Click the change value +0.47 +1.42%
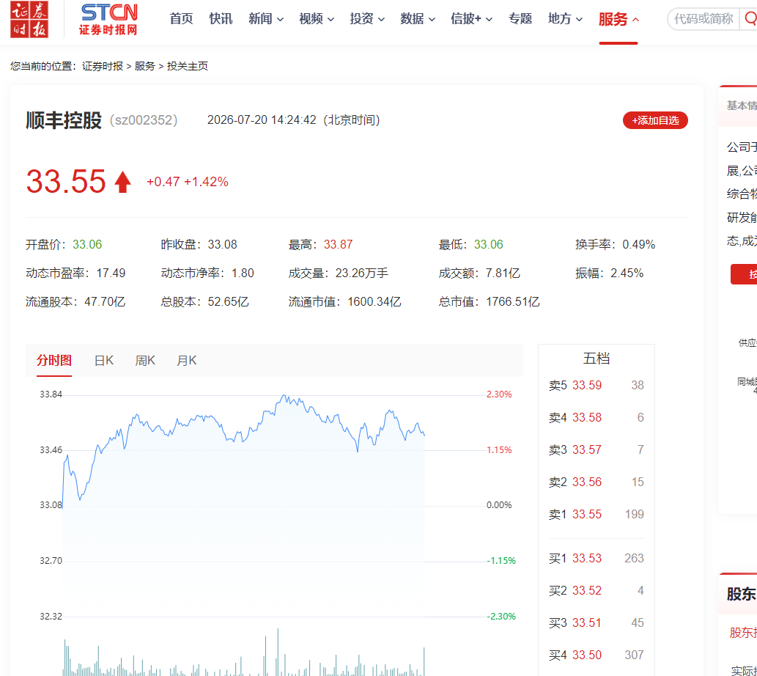The width and height of the screenshot is (757, 676). tap(188, 182)
